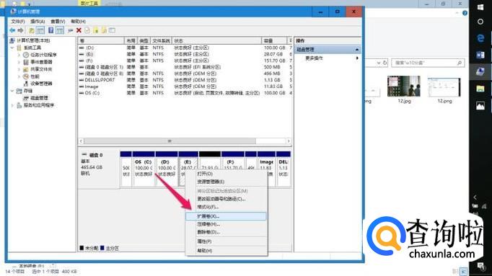Select the (F:) volume row in the list

185,61
